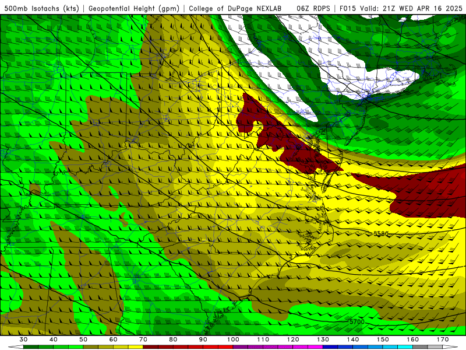The width and height of the screenshot is (466, 350).
Task: Click the 170 value on the color scale
Action: tap(443, 339)
